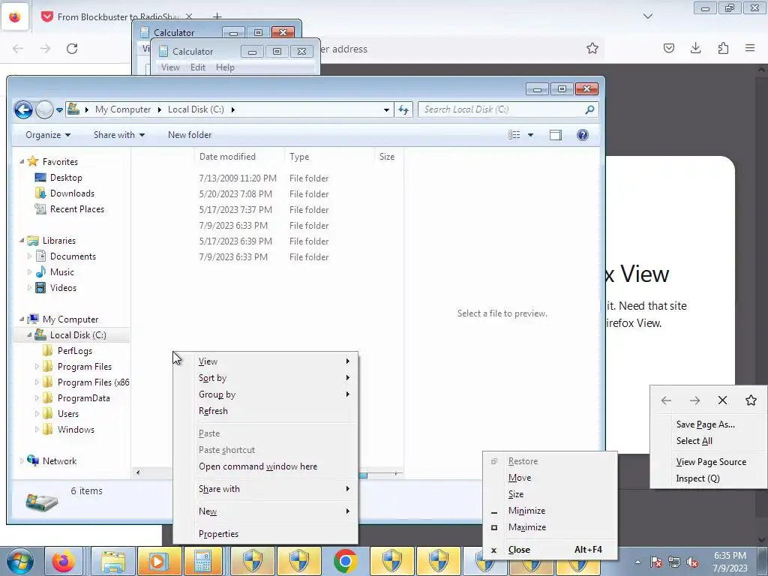Expand the Users folder node
Image resolution: width=768 pixels, height=576 pixels.
pyautogui.click(x=37, y=414)
